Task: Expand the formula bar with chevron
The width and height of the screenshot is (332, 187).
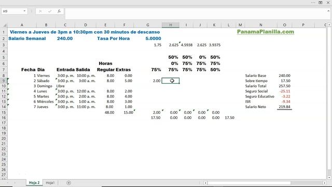Action: click(x=328, y=11)
